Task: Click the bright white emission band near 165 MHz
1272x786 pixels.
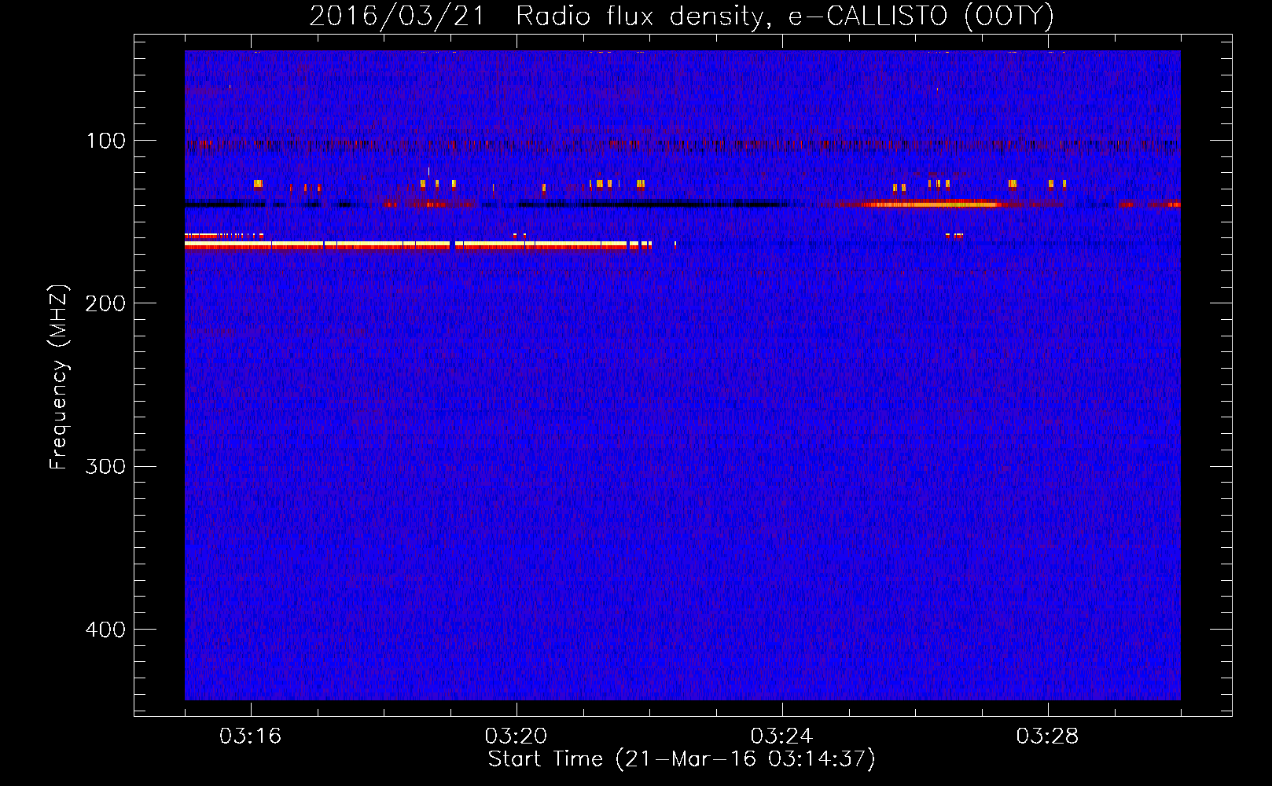Action: [x=417, y=245]
